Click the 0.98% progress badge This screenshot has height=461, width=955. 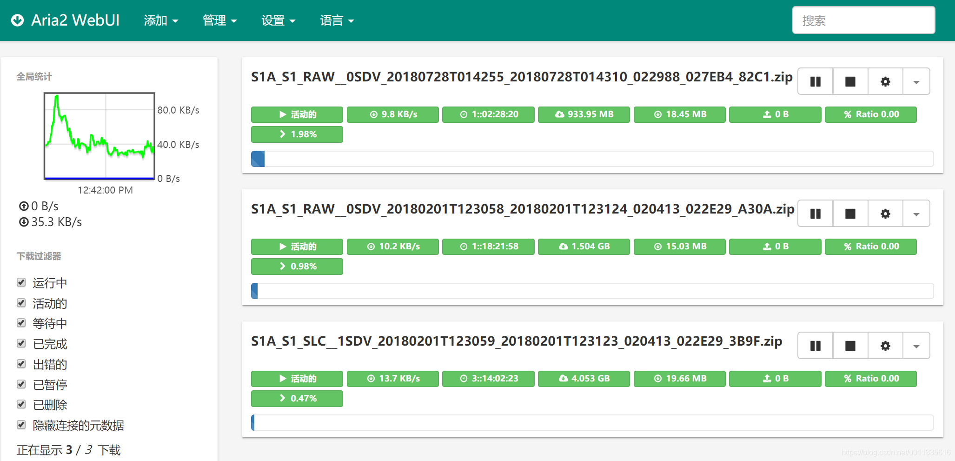pos(297,267)
